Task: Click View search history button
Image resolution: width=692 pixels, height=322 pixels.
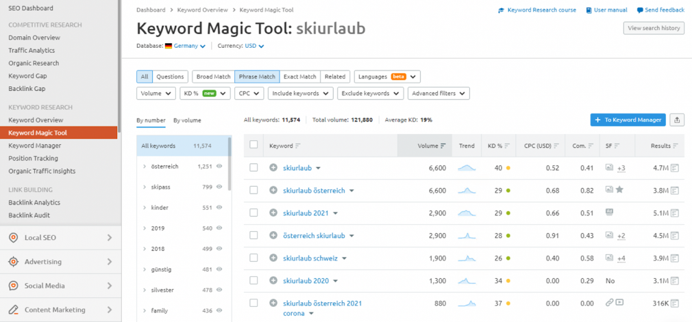Action: pyautogui.click(x=654, y=28)
